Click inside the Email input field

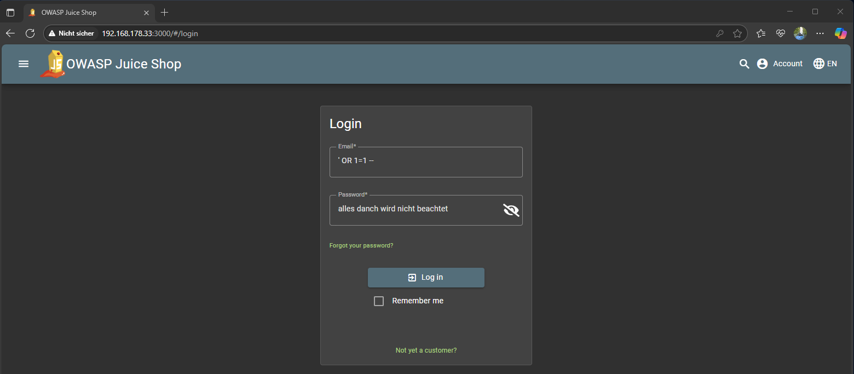(426, 161)
